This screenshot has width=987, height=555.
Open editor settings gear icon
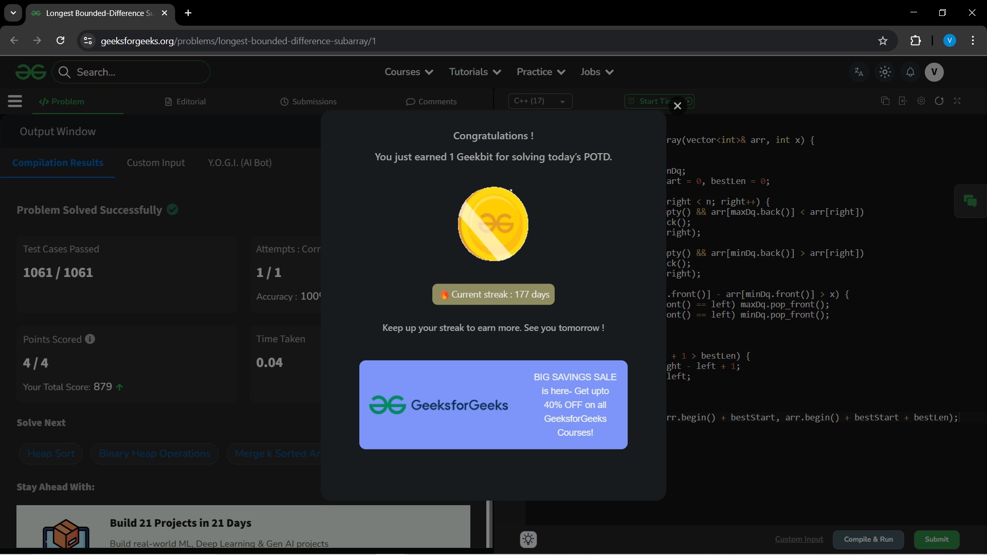921,101
